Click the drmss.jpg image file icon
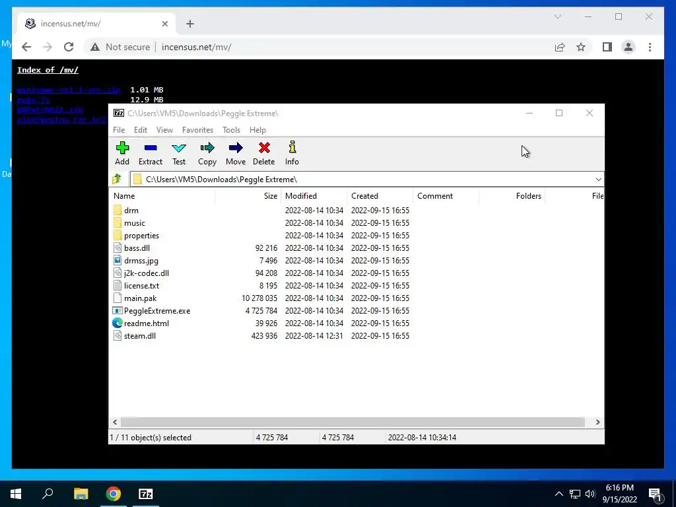676x507 pixels. point(118,260)
